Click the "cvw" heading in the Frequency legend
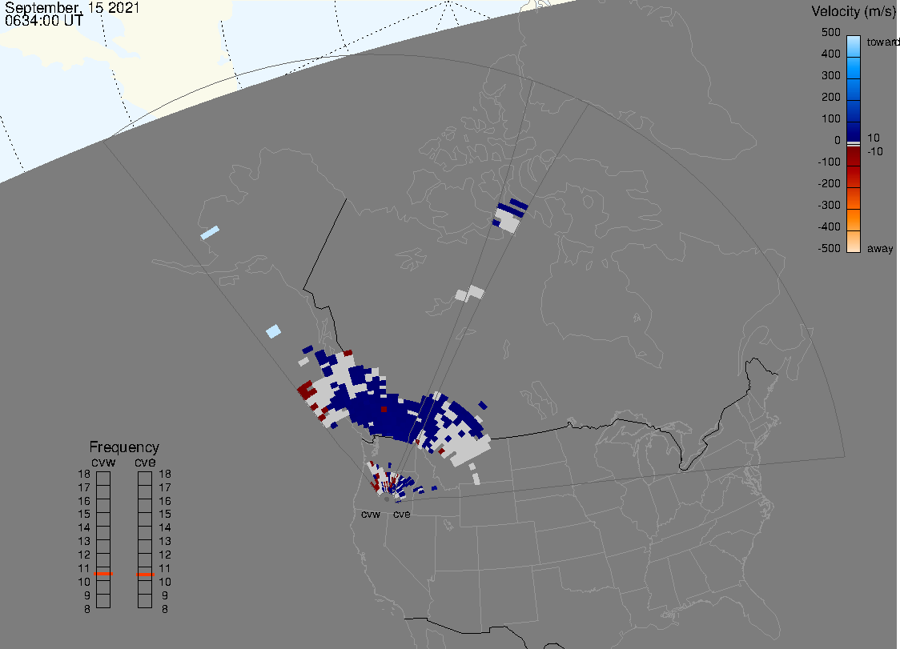Screen dimensions: 900x649 click(103, 462)
